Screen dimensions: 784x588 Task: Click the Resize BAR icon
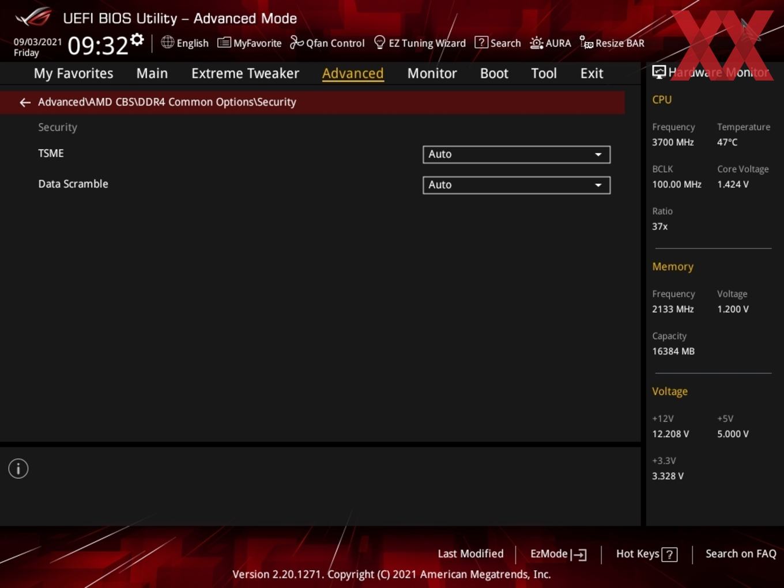coord(586,43)
